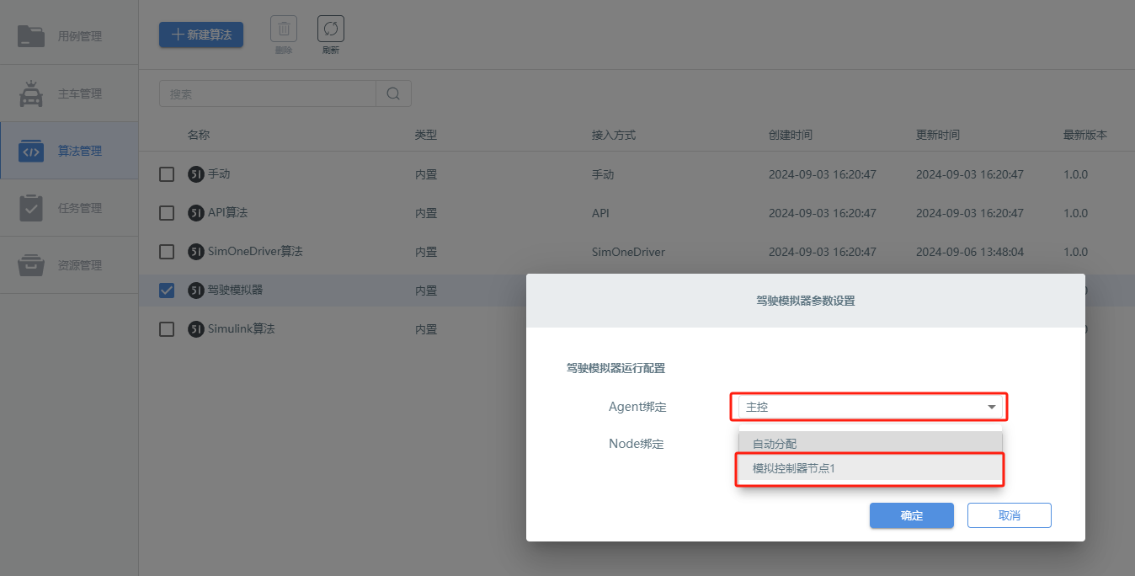Tick the API算法 row checkbox
This screenshot has height=576, width=1135.
[x=167, y=213]
